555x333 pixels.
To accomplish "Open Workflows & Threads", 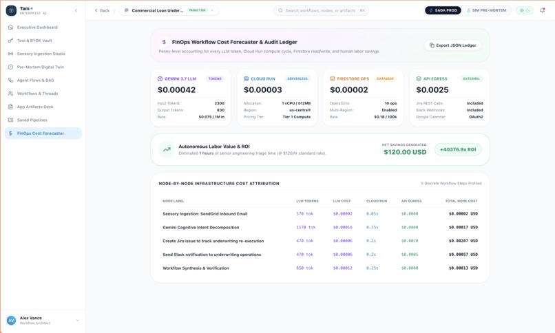I will point(43,94).
